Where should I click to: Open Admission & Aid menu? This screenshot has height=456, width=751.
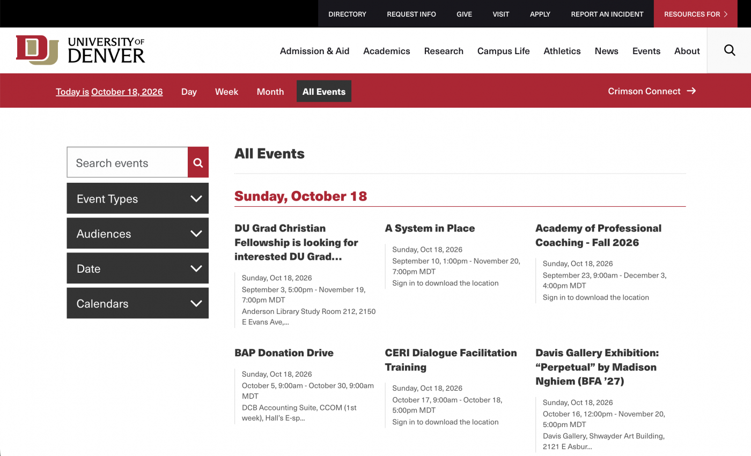pos(314,51)
